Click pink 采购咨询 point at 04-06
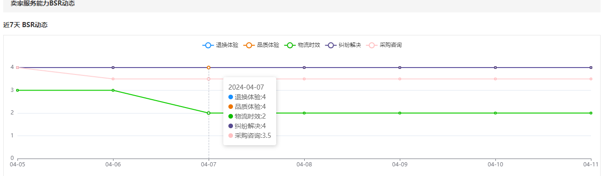602x176 pixels. tap(113, 79)
